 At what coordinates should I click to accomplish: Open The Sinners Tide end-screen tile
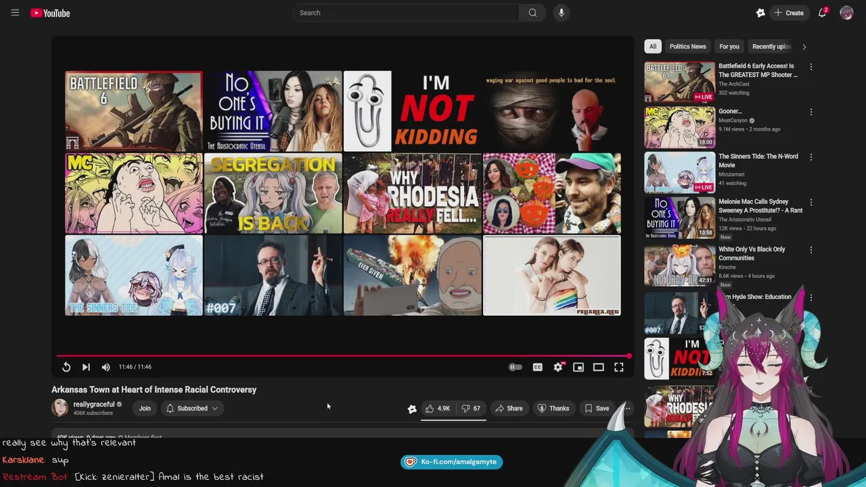pyautogui.click(x=133, y=275)
